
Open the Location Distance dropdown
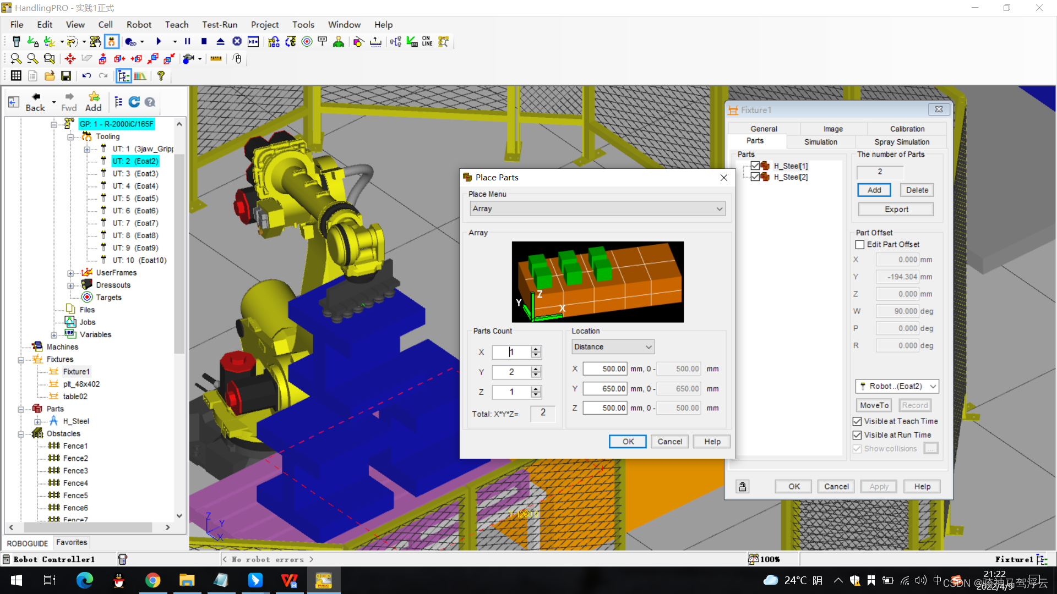(x=612, y=346)
